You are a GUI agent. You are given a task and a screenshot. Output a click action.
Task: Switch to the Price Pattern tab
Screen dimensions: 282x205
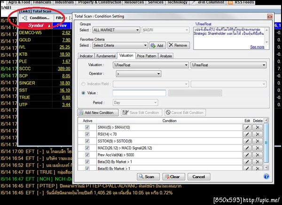[x=147, y=56]
